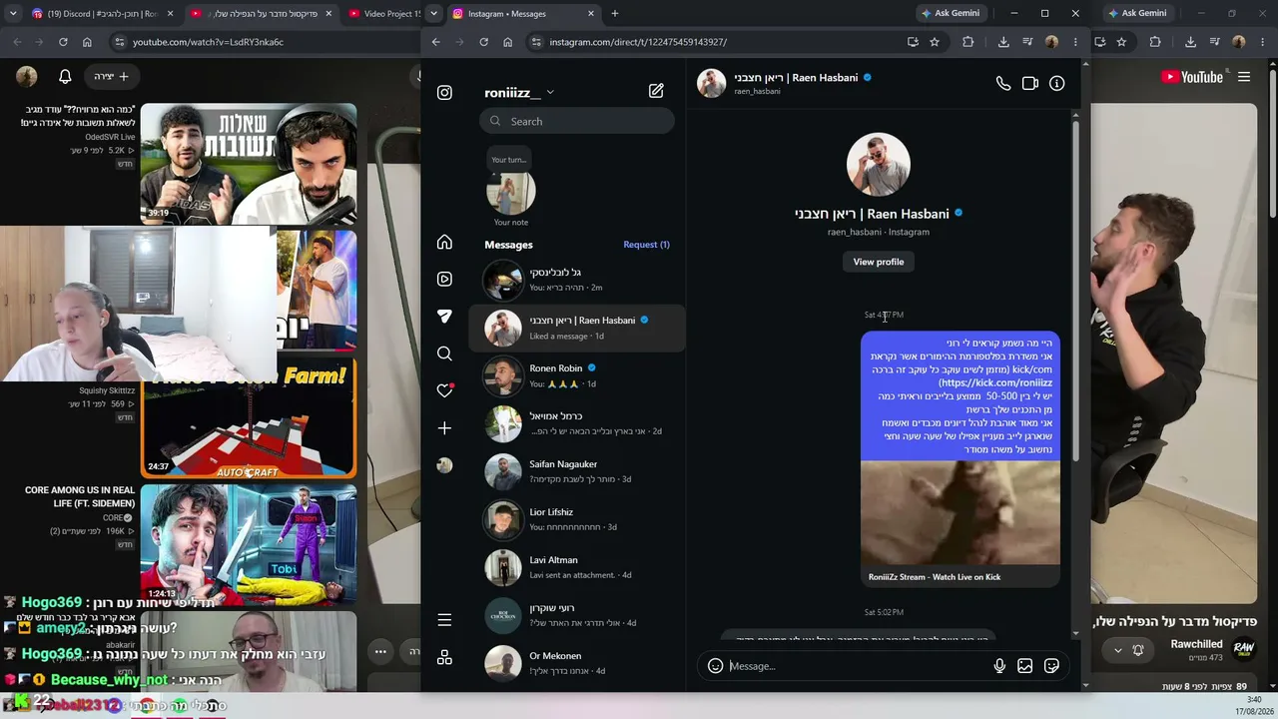The image size is (1278, 719).
Task: Click View profile for Raen Hasbani
Action: [x=879, y=262]
